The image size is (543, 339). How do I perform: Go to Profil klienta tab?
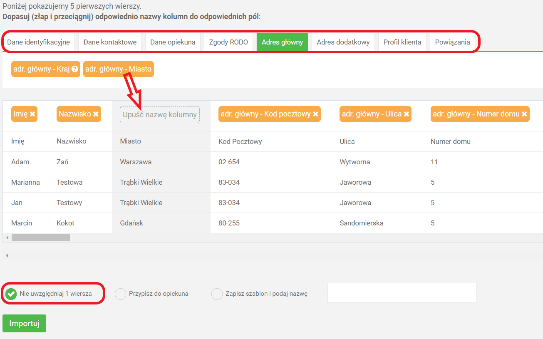tap(402, 42)
